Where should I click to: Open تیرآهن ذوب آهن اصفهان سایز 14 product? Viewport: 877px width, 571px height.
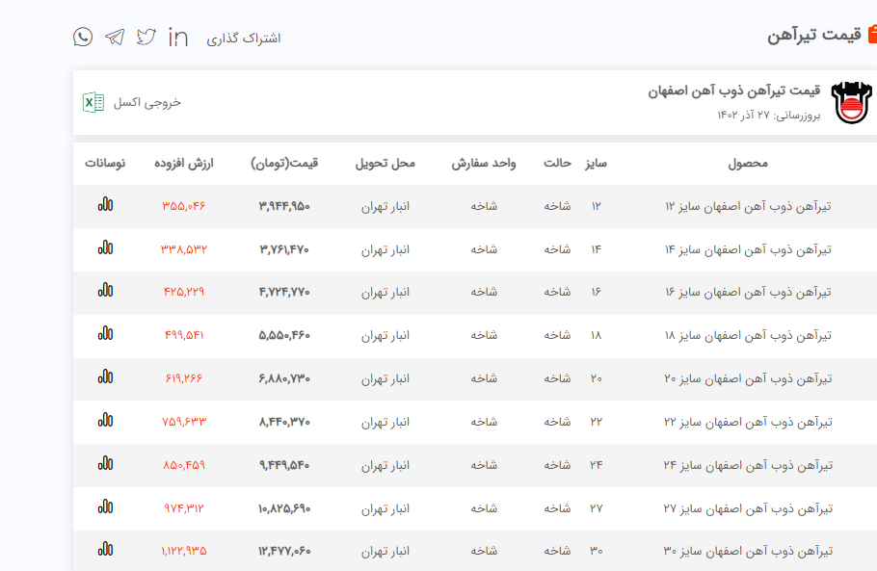click(x=748, y=249)
